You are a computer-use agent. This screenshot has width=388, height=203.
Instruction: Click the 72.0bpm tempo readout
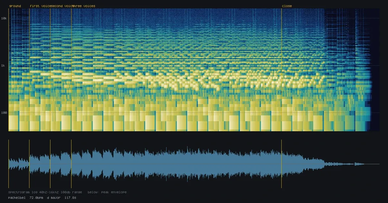pos(37,197)
